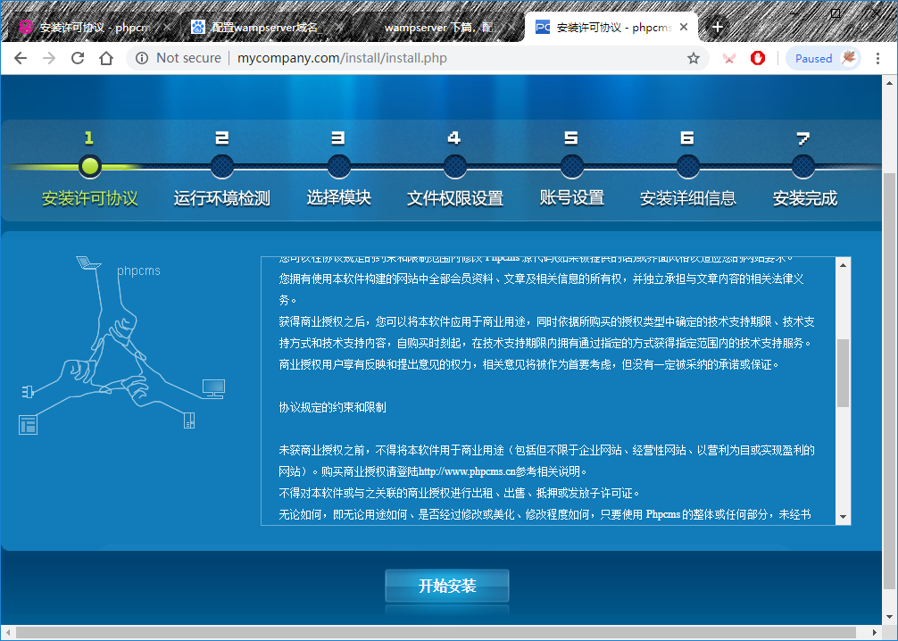The height and width of the screenshot is (641, 898).
Task: Open the pink butterfly extension icon
Action: 728,58
